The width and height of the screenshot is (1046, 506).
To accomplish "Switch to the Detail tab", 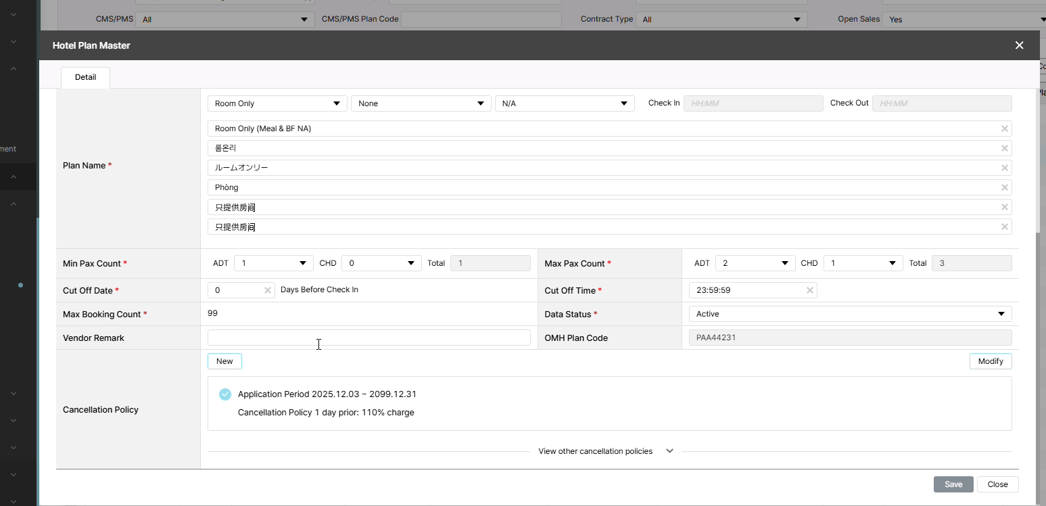I will pyautogui.click(x=85, y=77).
